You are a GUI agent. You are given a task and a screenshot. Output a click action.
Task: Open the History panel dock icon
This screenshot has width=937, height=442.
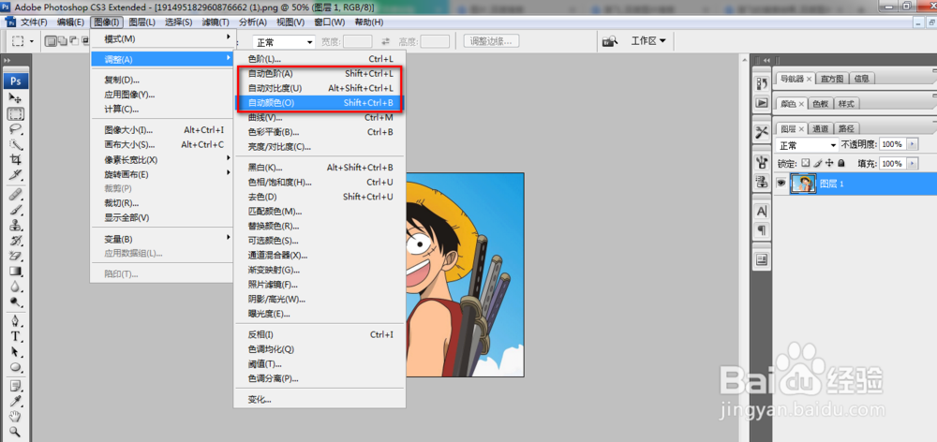tap(762, 83)
